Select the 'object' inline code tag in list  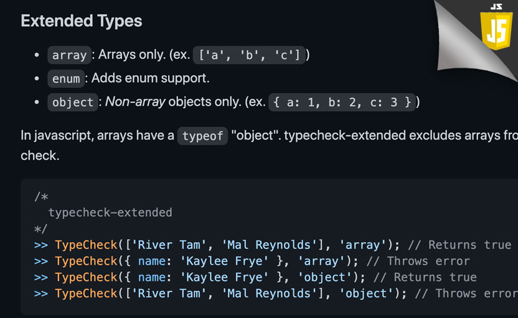pos(73,102)
